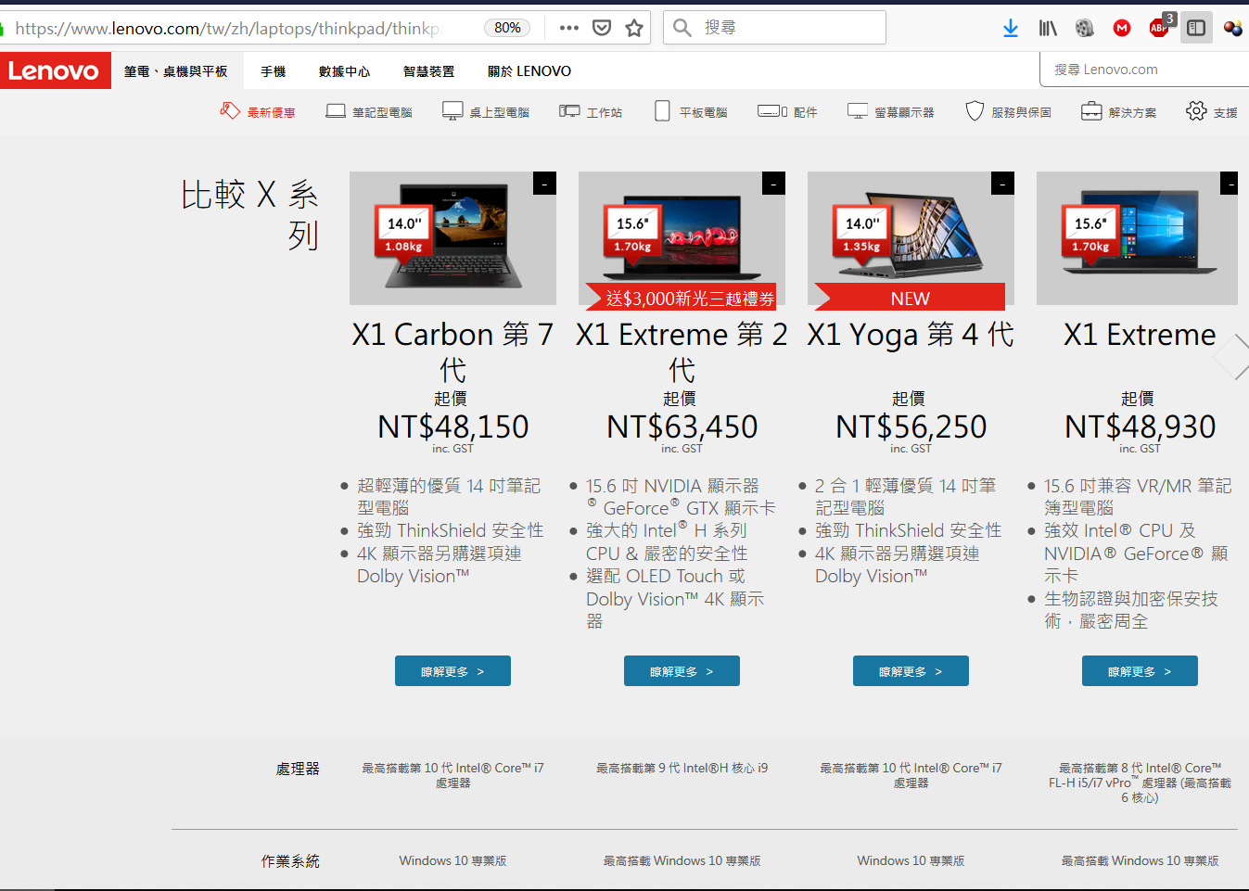The height and width of the screenshot is (891, 1249).
Task: Bookmark this page with star icon
Action: tap(634, 28)
